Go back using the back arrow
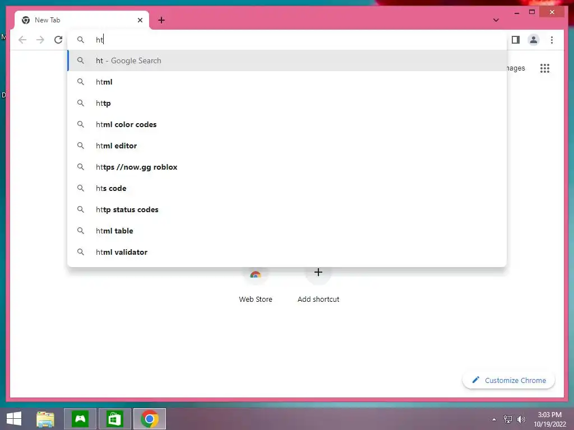Viewport: 574px width, 430px height. [22, 40]
